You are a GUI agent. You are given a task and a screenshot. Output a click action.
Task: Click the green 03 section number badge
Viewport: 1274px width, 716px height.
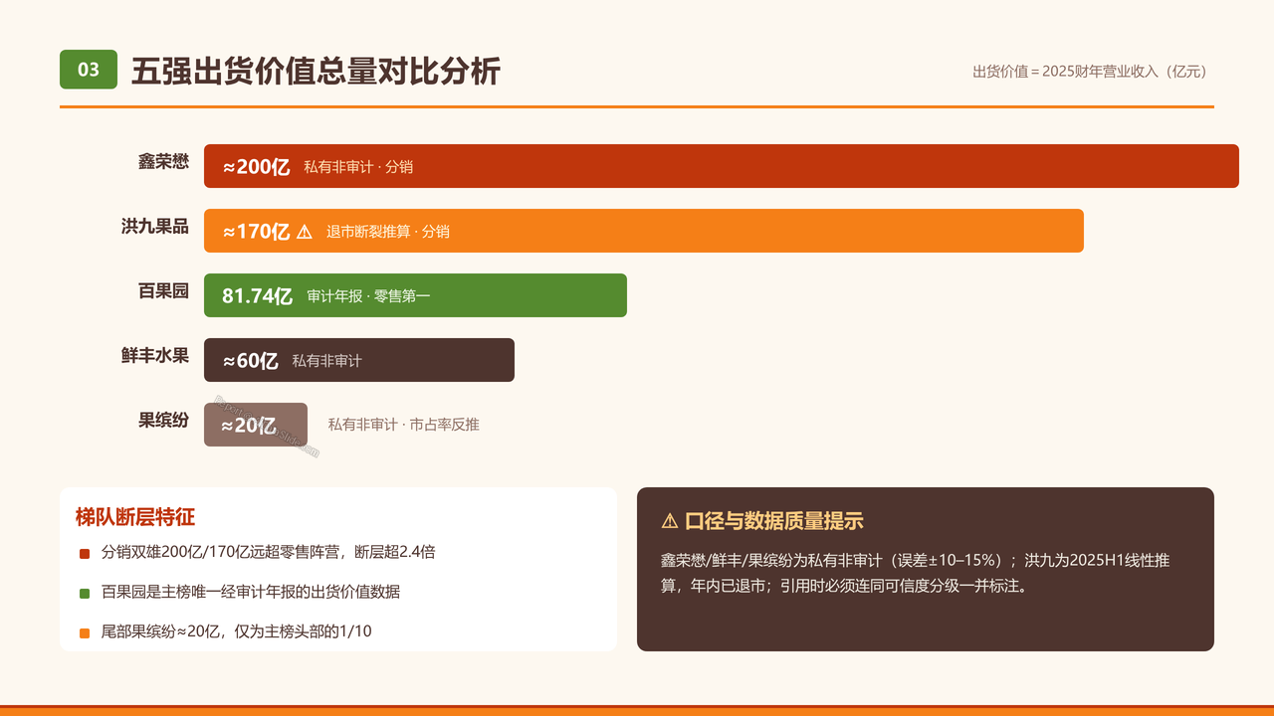click(x=89, y=70)
